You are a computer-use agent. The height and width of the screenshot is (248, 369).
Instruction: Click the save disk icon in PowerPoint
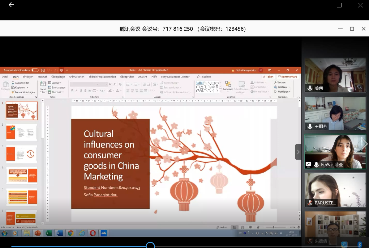43,70
